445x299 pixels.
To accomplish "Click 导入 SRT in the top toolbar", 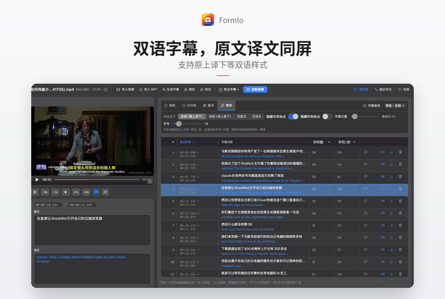I will coord(148,90).
